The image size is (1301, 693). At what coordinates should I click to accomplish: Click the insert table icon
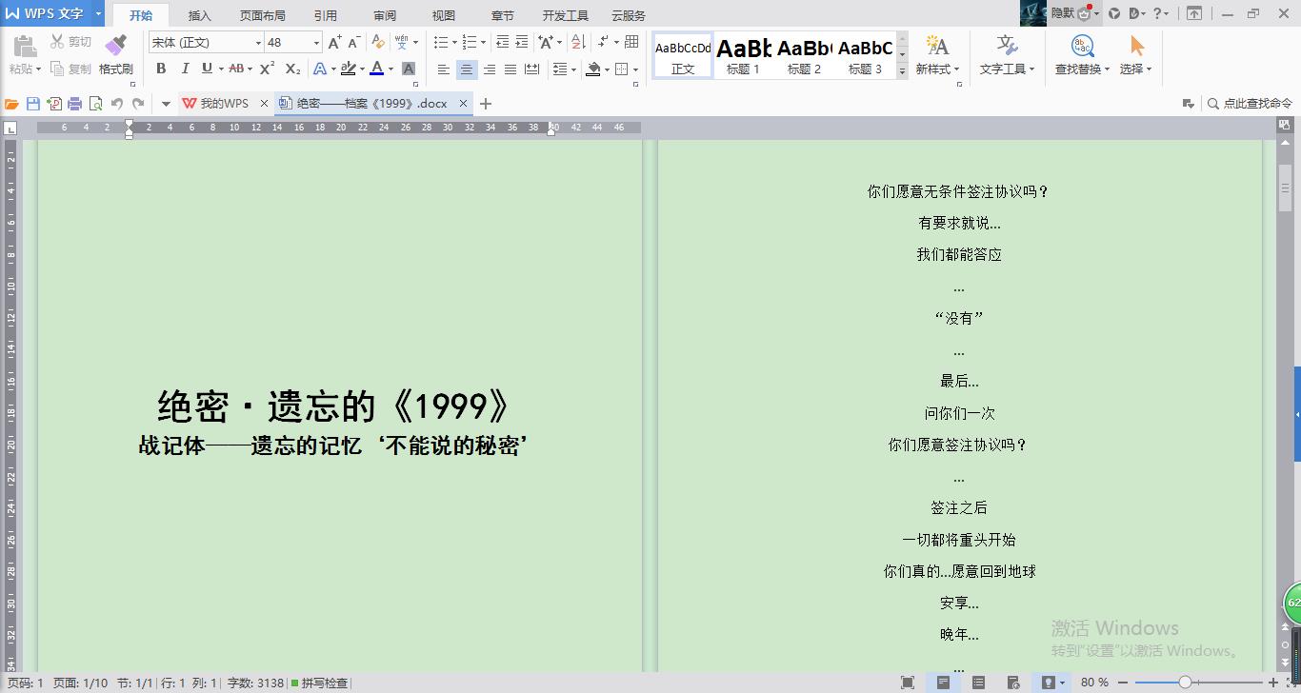(x=631, y=43)
